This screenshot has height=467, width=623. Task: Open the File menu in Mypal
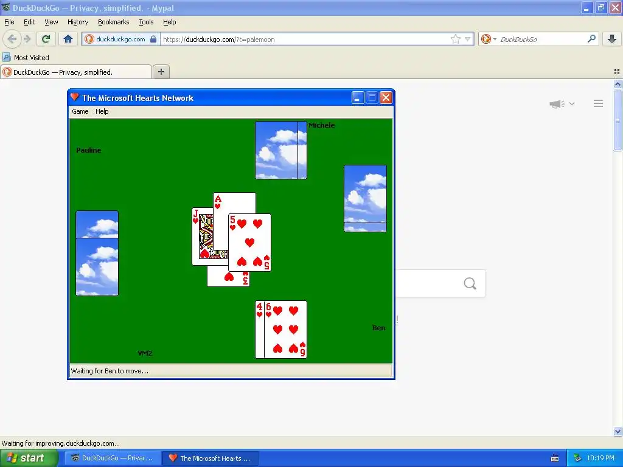(9, 22)
